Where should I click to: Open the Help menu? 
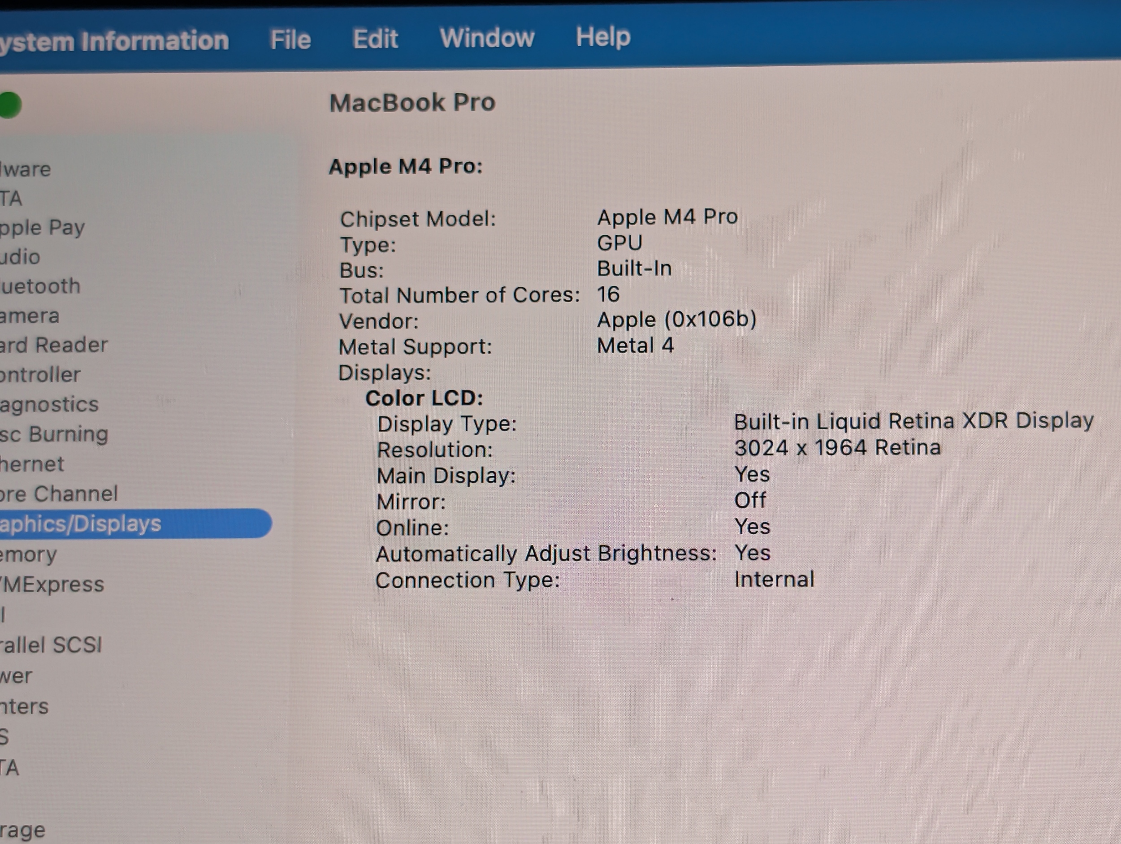pyautogui.click(x=602, y=37)
